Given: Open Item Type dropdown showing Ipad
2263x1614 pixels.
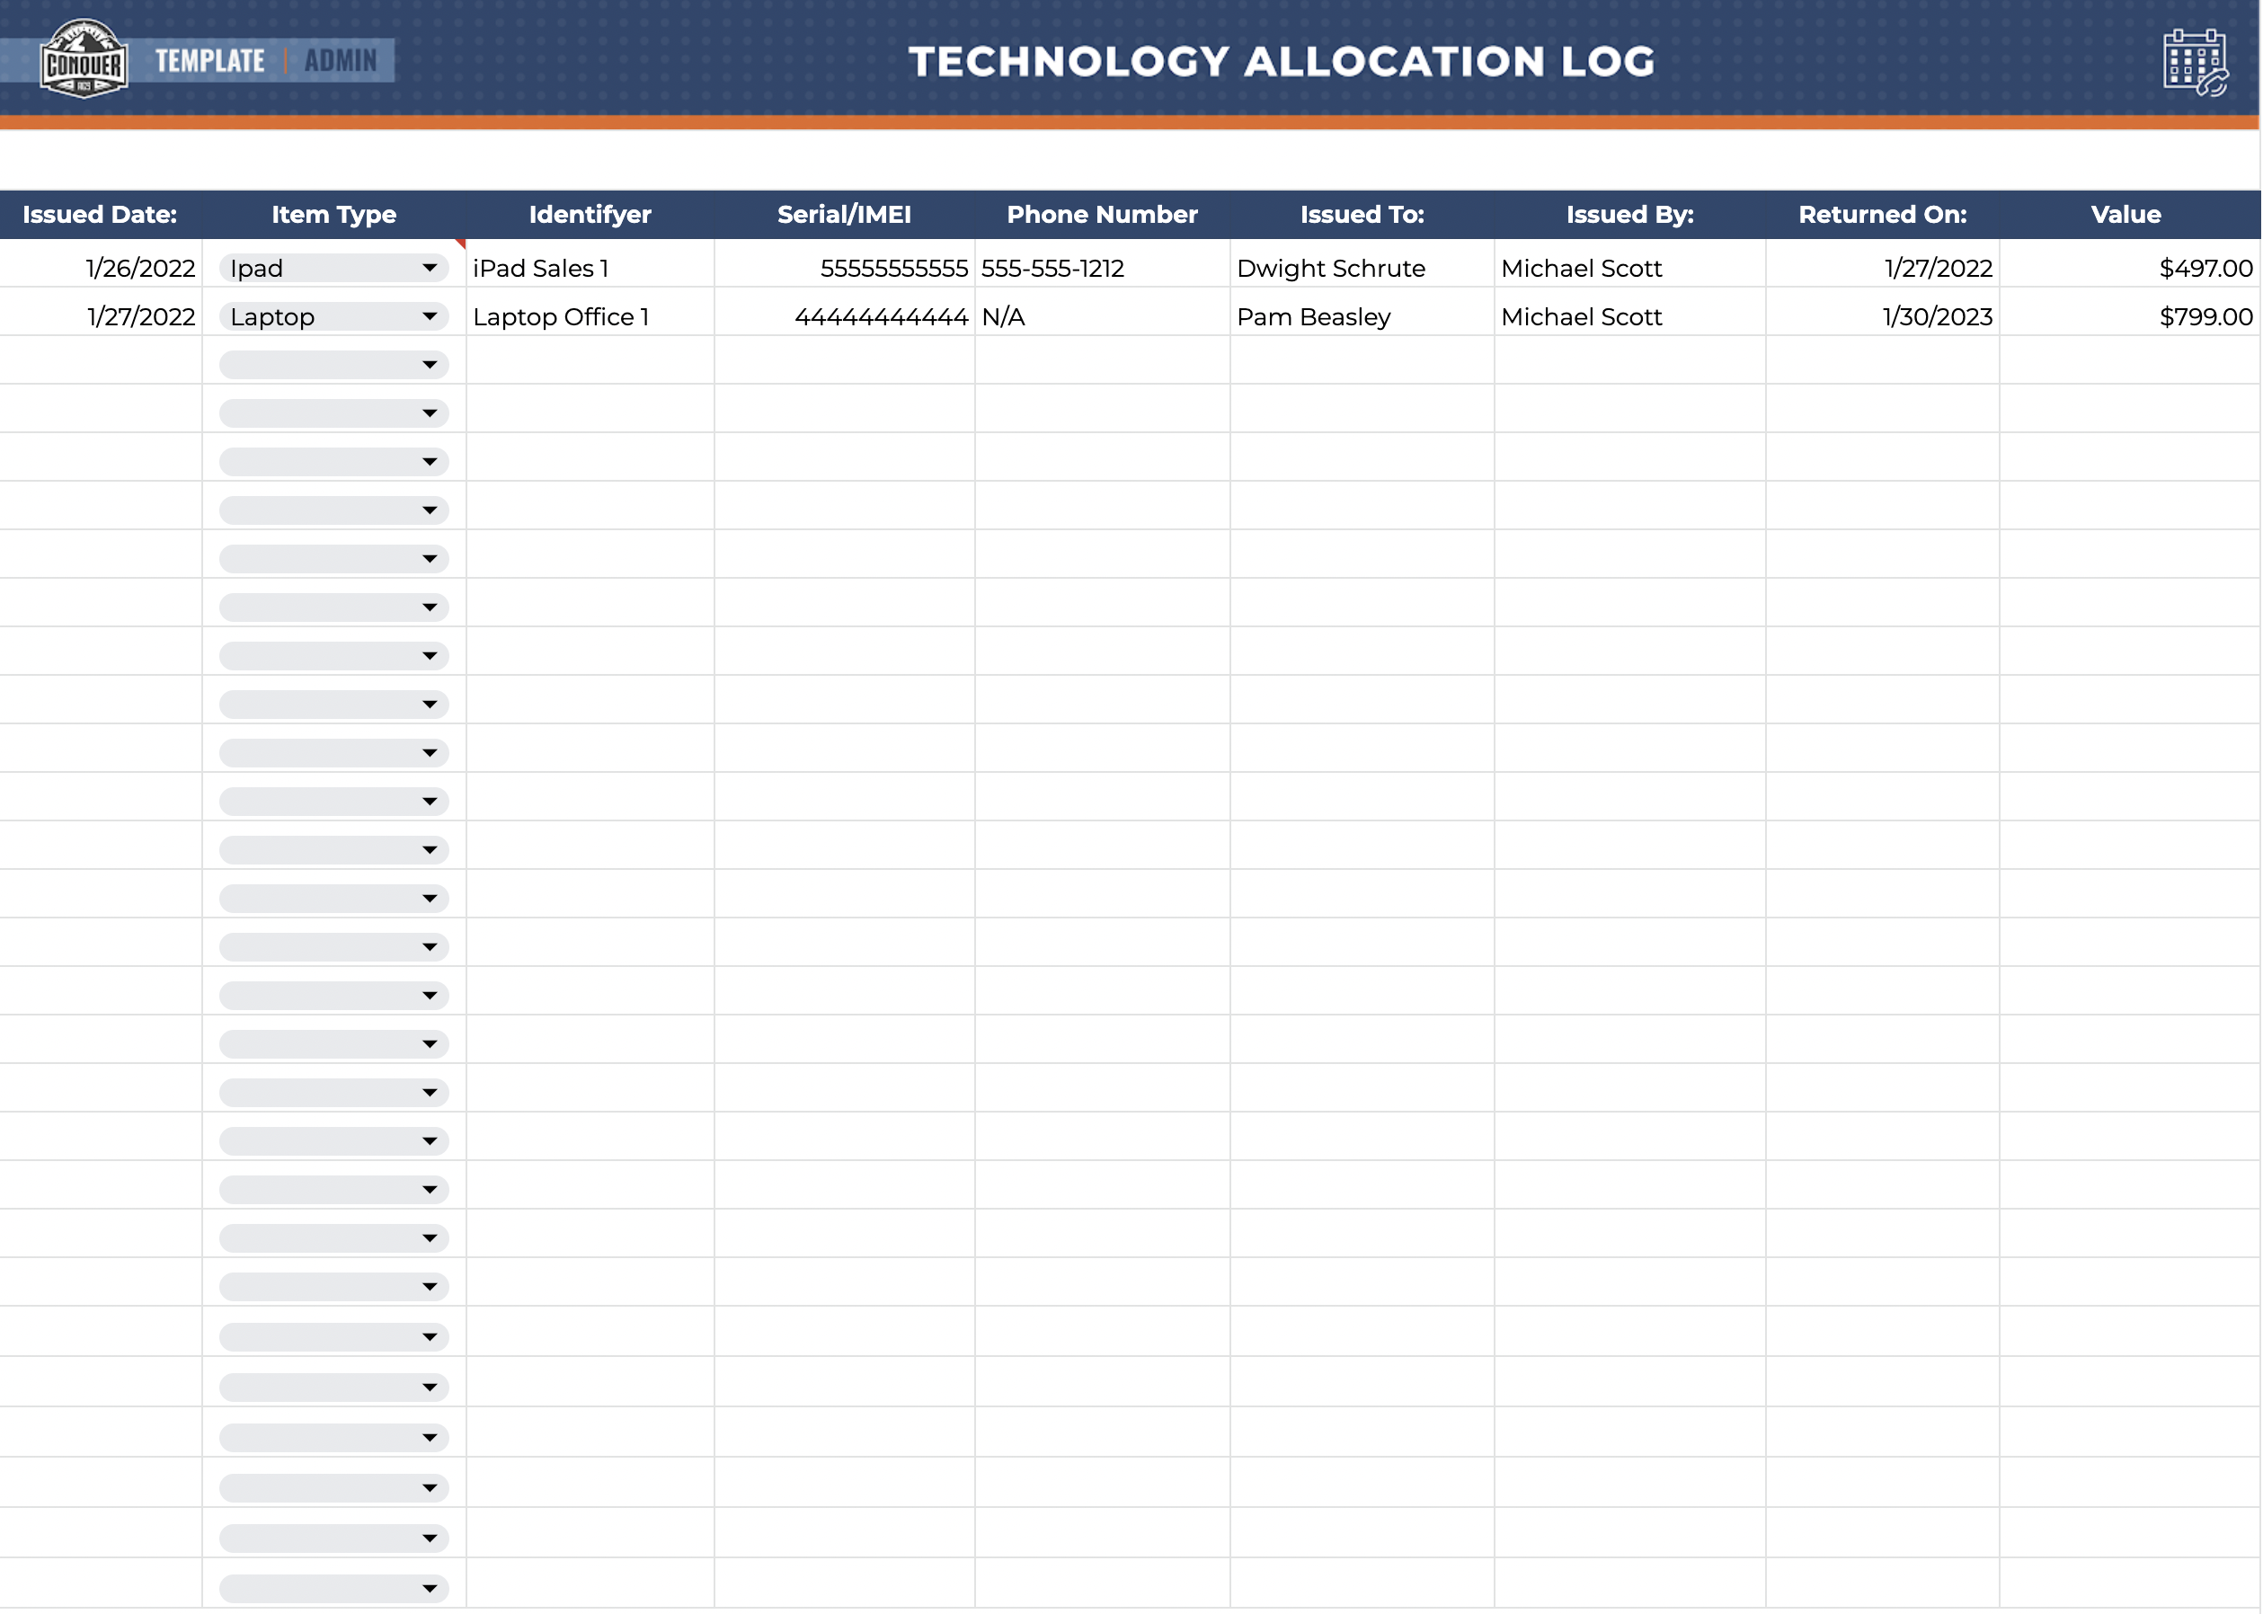Looking at the screenshot, I should [x=334, y=269].
